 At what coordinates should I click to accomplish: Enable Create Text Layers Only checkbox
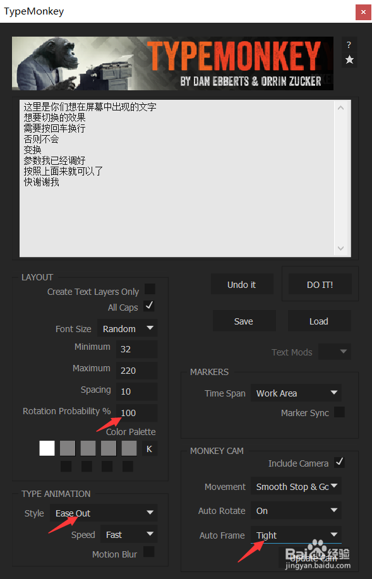(150, 289)
